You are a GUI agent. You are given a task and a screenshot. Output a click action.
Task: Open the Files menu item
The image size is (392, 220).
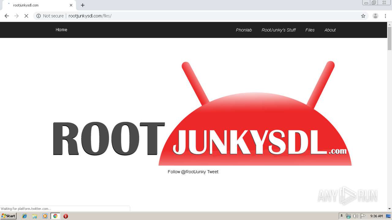(310, 30)
